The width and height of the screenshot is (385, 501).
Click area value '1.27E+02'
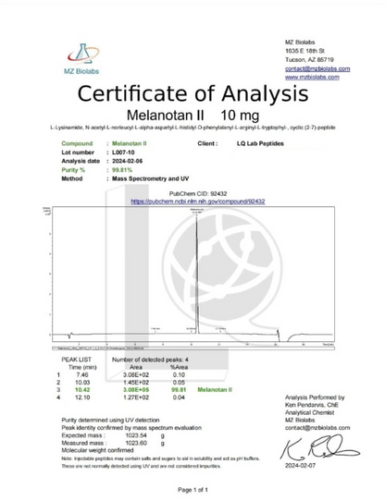pos(136,397)
